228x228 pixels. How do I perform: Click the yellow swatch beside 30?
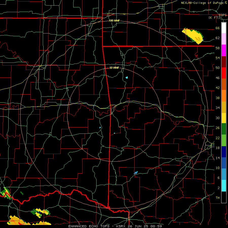pyautogui.click(x=224, y=118)
